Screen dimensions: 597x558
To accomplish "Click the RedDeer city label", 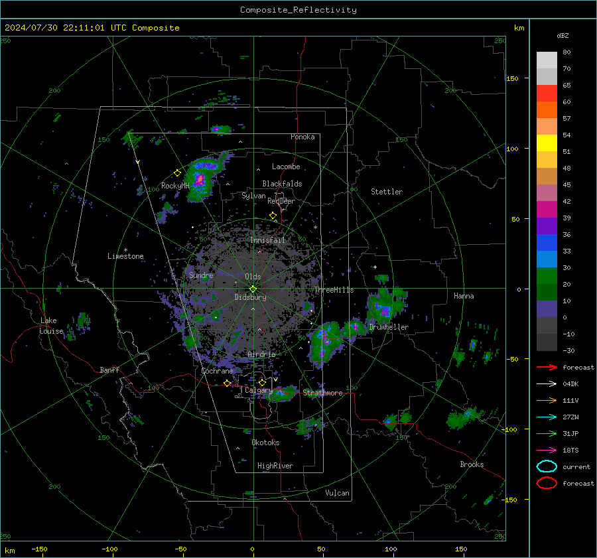I will tap(281, 201).
